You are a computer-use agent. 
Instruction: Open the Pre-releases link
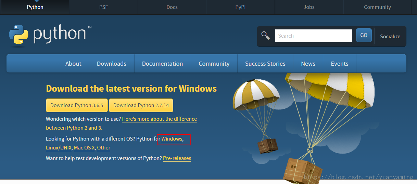coord(177,158)
